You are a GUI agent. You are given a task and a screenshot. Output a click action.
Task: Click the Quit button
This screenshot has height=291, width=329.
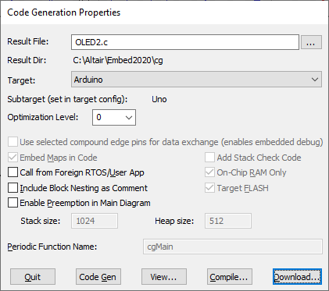pos(33,277)
